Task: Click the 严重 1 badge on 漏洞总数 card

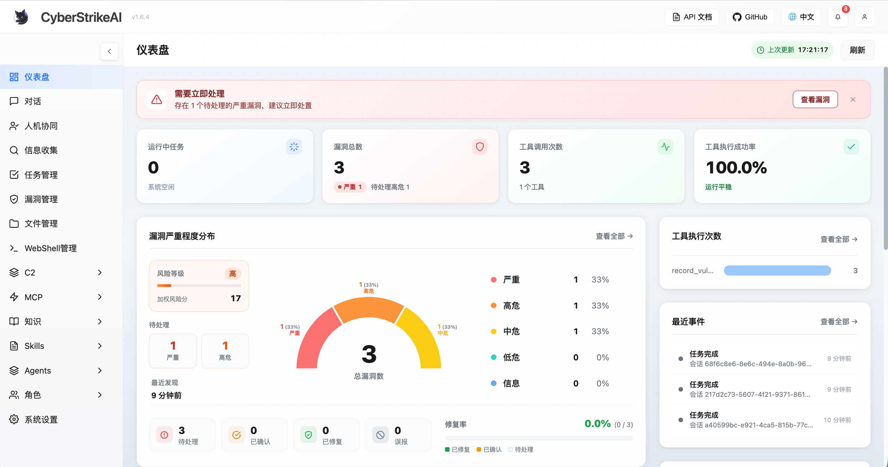Action: 350,187
